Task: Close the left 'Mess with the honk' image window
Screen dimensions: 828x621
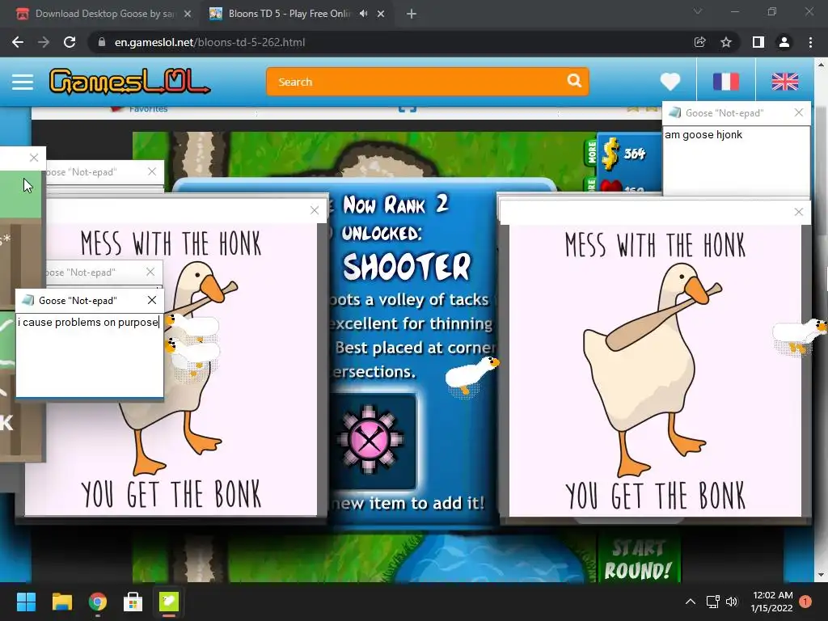Action: (x=315, y=210)
